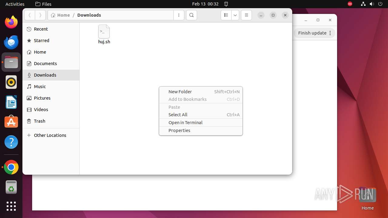The width and height of the screenshot is (388, 218).
Task: Select Downloads in the sidebar
Action: pos(51,75)
